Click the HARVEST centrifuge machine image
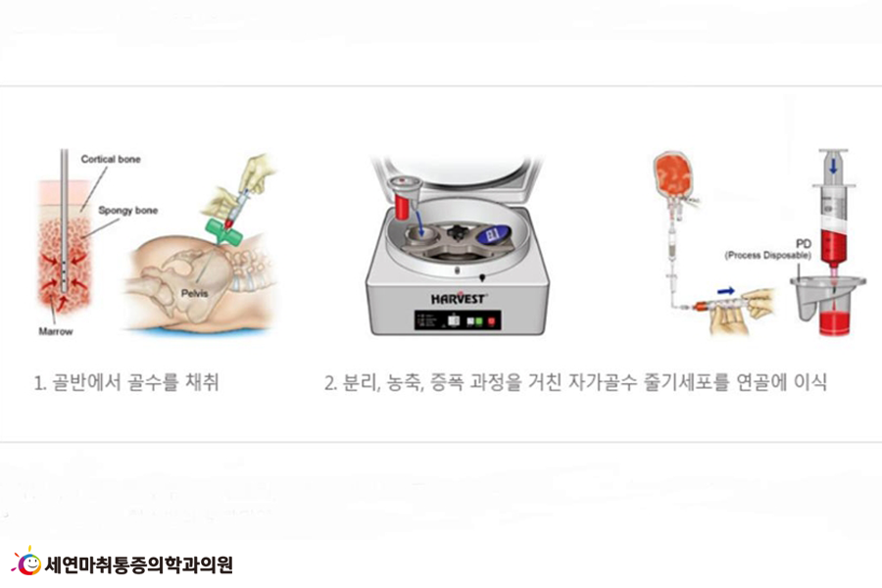 click(458, 246)
